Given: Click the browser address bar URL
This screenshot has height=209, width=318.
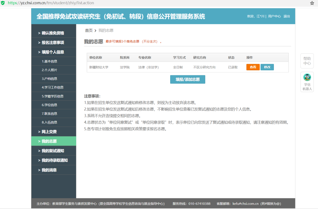Looking at the screenshot, I should coord(51,3).
